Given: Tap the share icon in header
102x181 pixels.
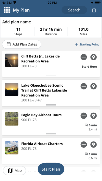Looking at the screenshot, I should (x=94, y=10).
